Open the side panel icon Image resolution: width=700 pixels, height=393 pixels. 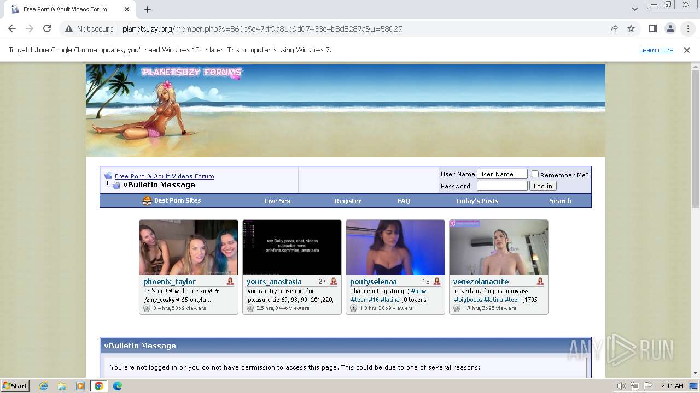tap(652, 29)
